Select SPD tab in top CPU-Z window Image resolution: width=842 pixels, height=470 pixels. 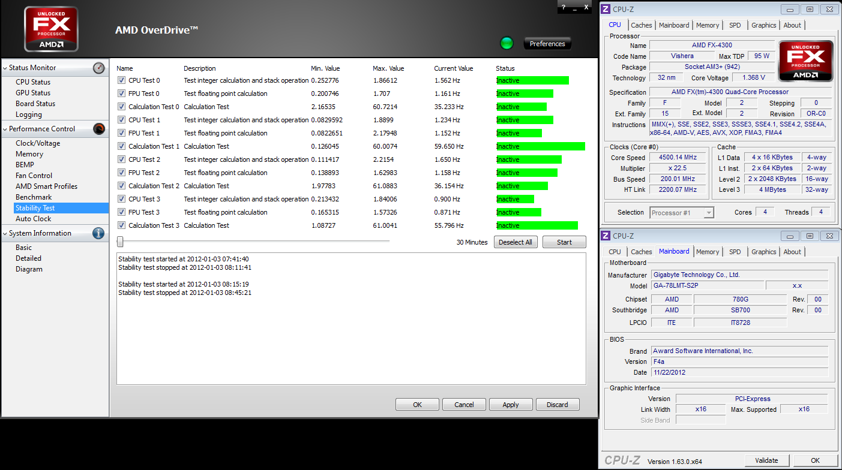(x=735, y=25)
